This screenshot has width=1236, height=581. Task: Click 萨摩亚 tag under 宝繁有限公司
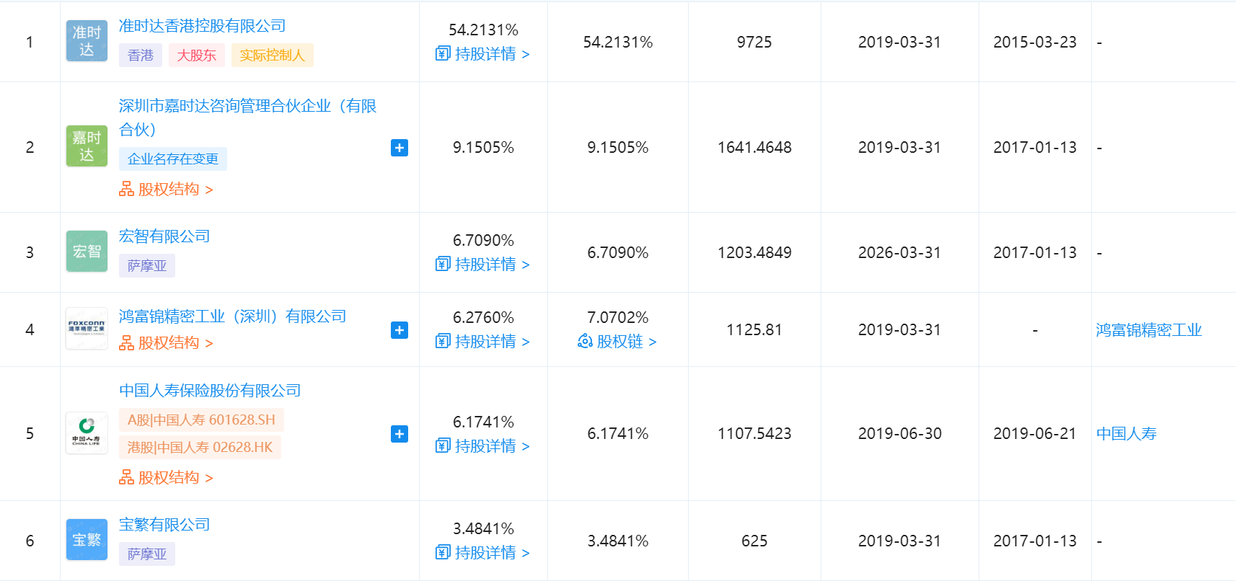coord(147,554)
